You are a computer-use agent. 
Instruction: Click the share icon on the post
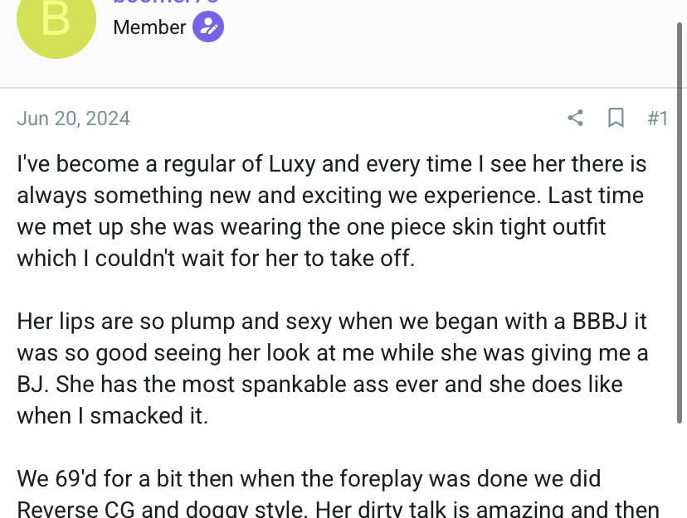click(x=575, y=119)
